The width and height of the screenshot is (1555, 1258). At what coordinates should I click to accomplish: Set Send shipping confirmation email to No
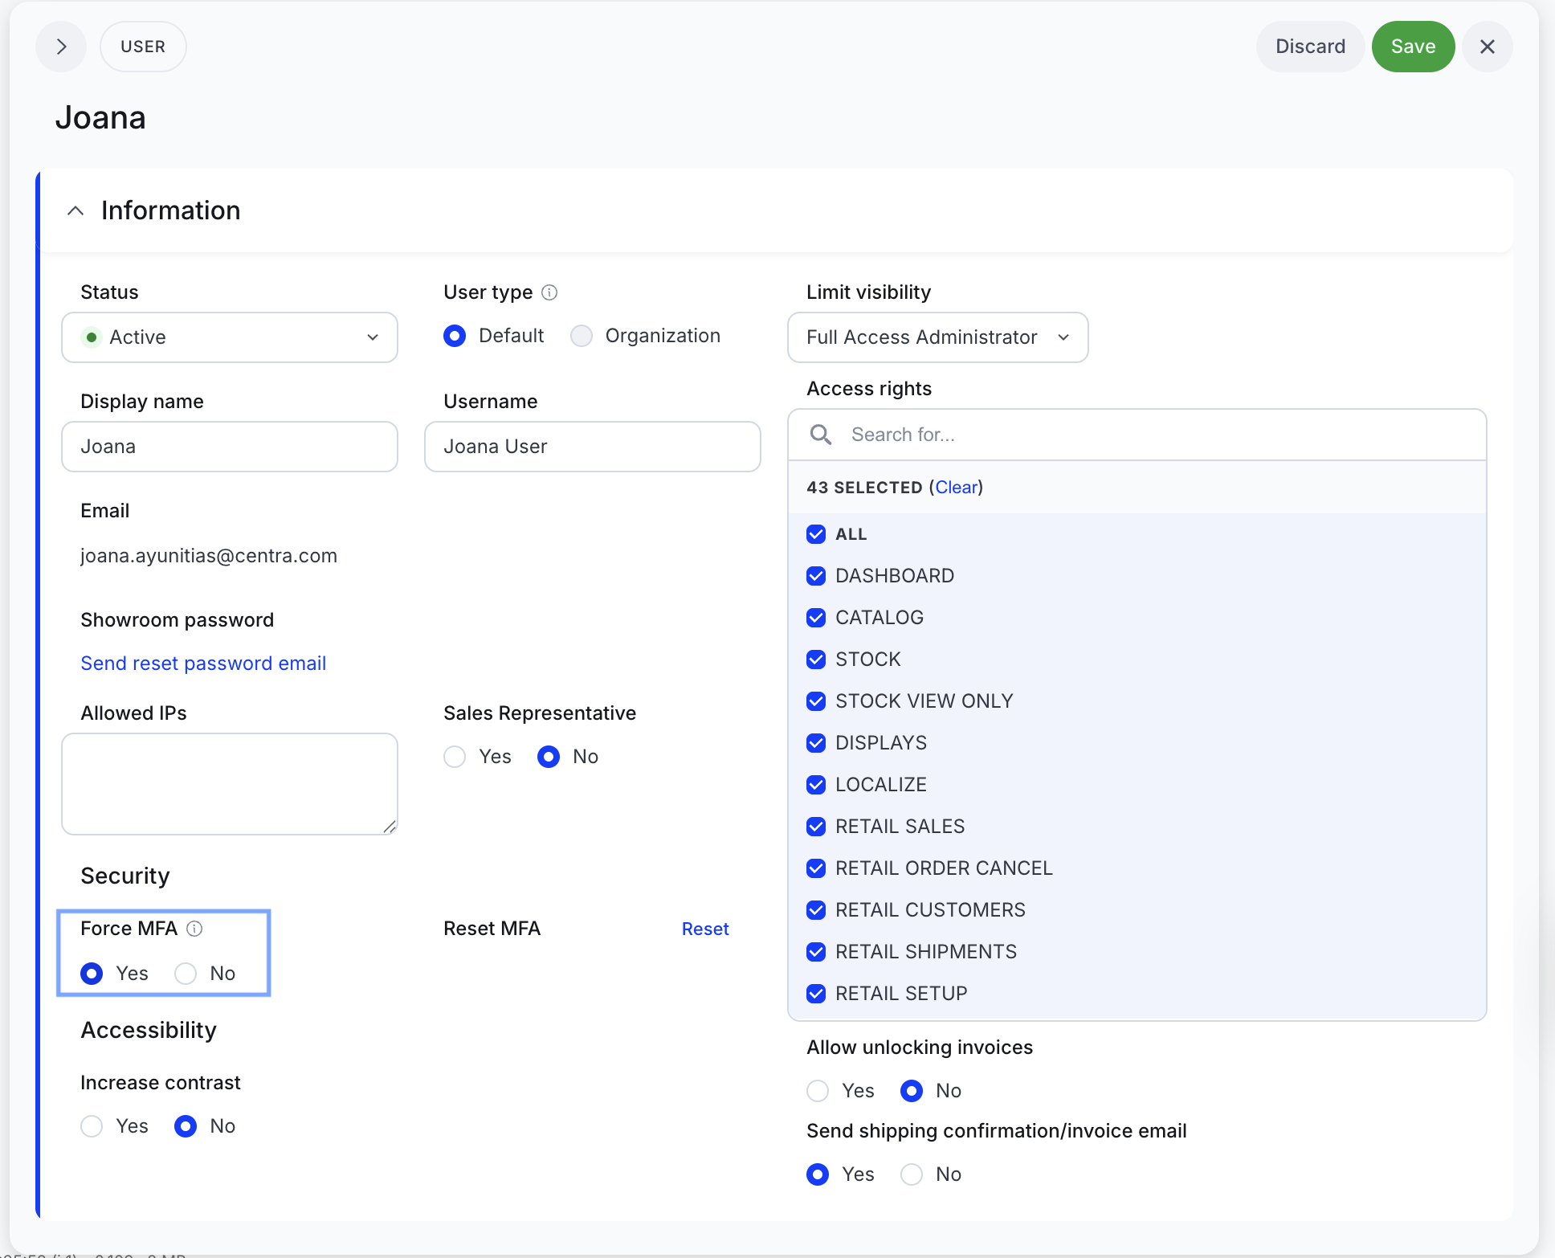coord(912,1174)
